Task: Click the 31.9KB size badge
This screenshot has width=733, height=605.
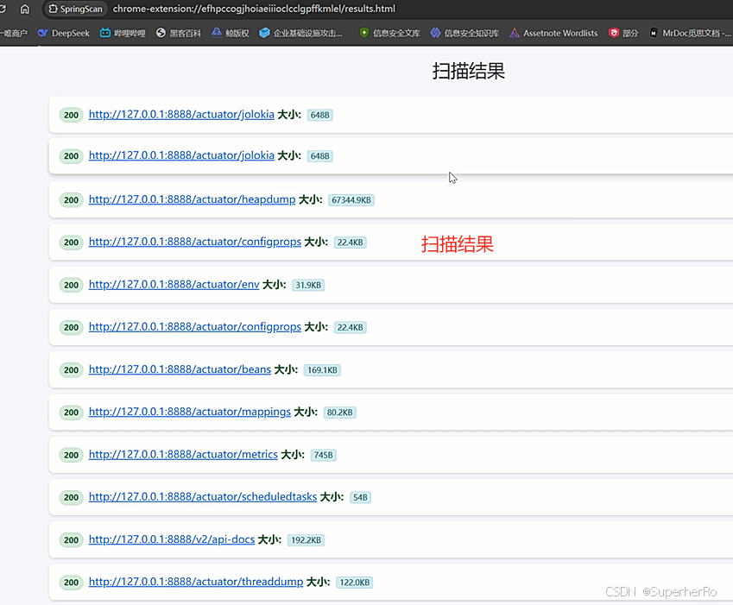Action: point(308,285)
